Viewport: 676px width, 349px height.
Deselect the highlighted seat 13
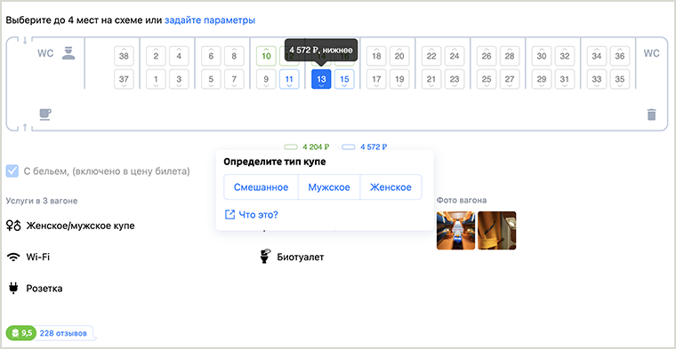[321, 79]
